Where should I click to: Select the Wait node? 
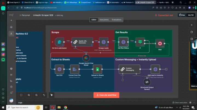click(x=160, y=43)
